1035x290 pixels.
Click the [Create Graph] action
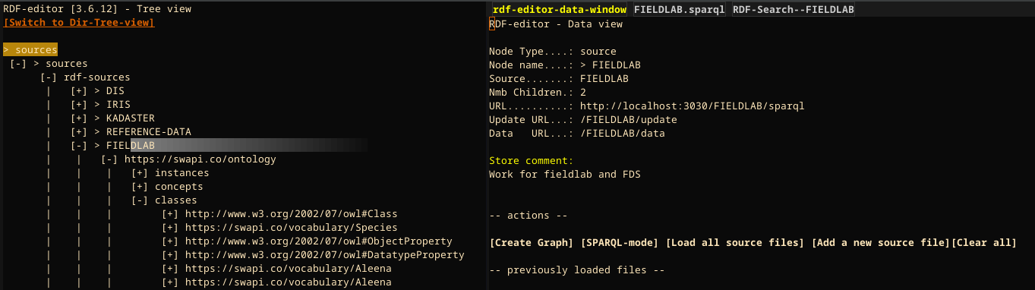click(x=532, y=243)
